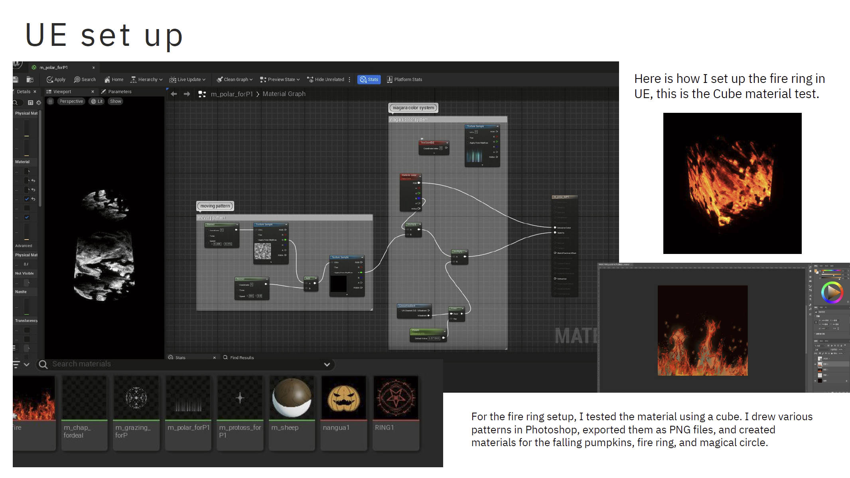Toggle the checked Material property checkbox

[x=27, y=199]
